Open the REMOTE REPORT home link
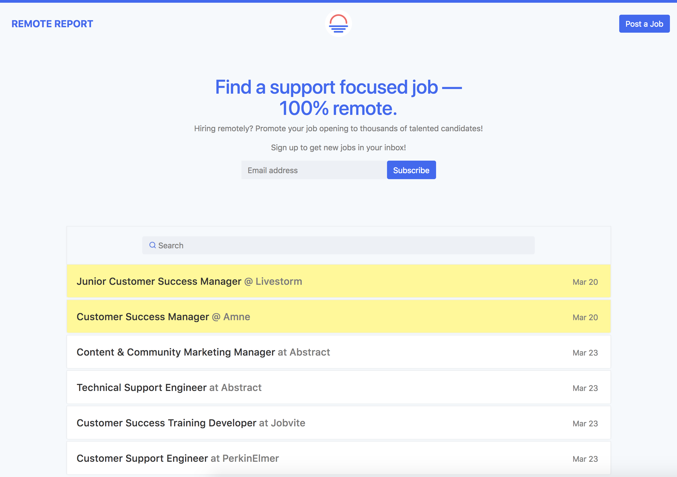 point(52,24)
